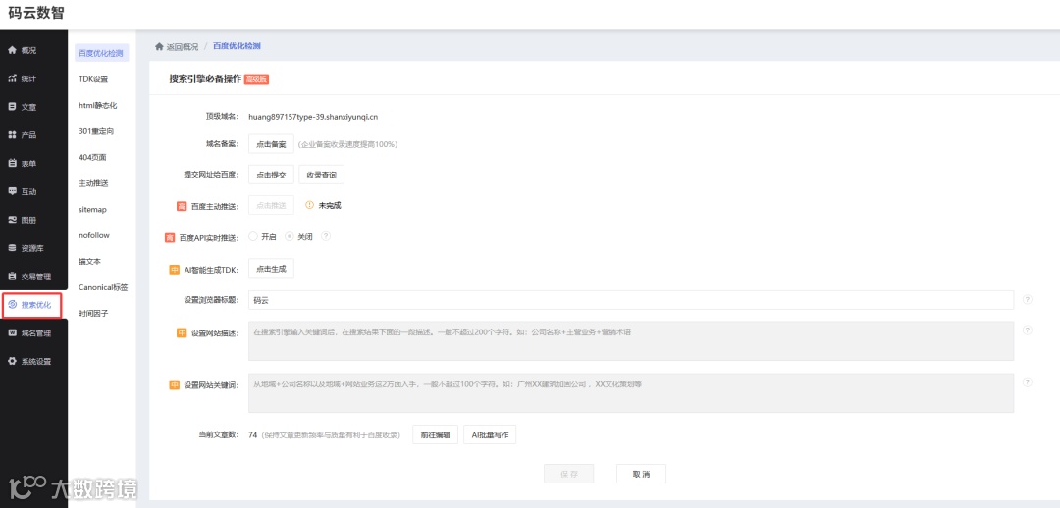Select 搜索优化 in the left sidebar
Viewport: 1060px width, 508px height.
click(31, 305)
